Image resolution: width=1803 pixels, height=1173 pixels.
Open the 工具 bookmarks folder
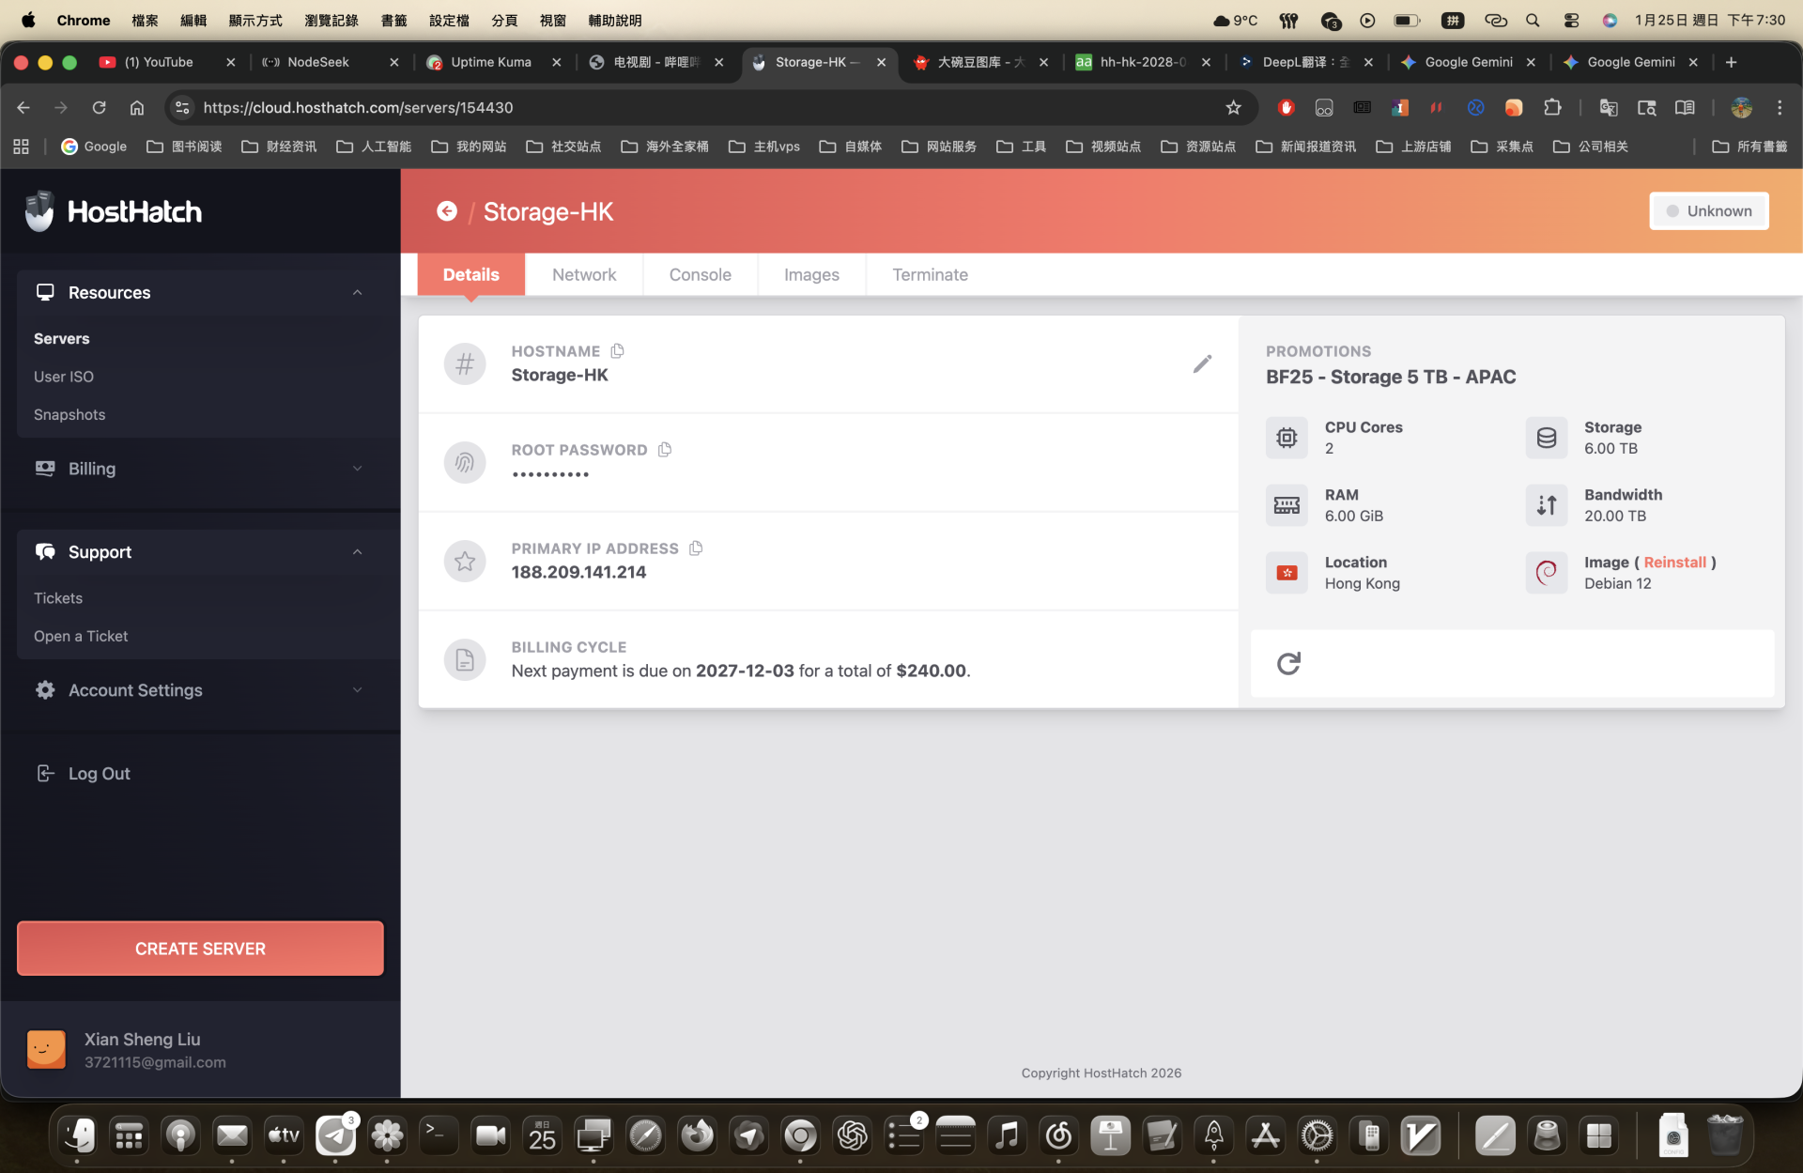(1021, 147)
